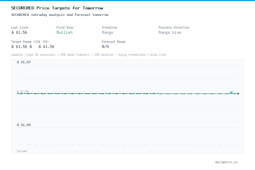
Task: Click the N/A forecast range value
Action: 105,46
